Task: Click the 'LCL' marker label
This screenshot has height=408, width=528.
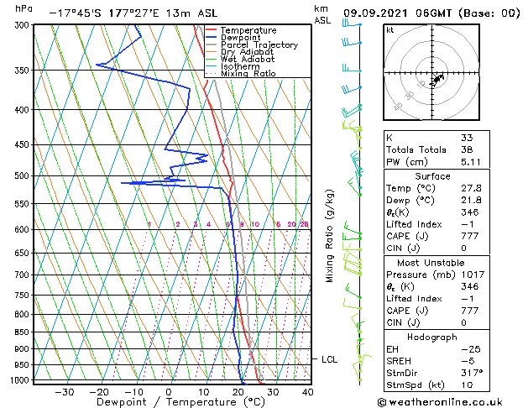Action: (329, 359)
